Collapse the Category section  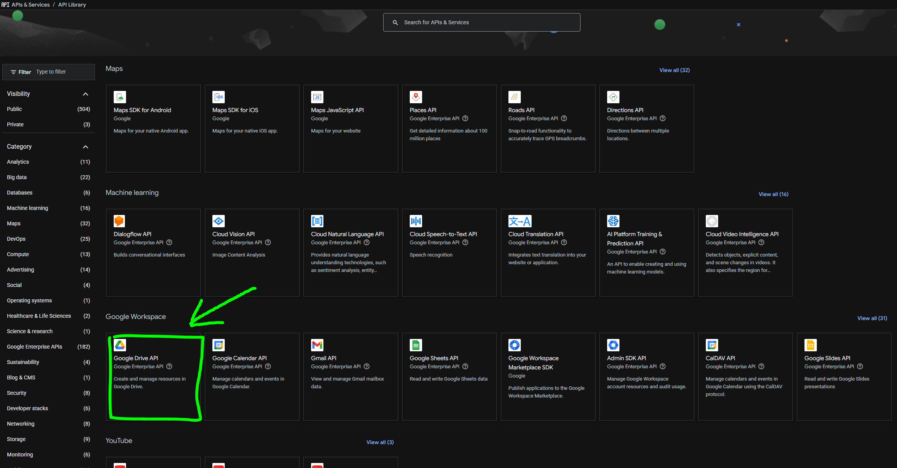tap(86, 146)
